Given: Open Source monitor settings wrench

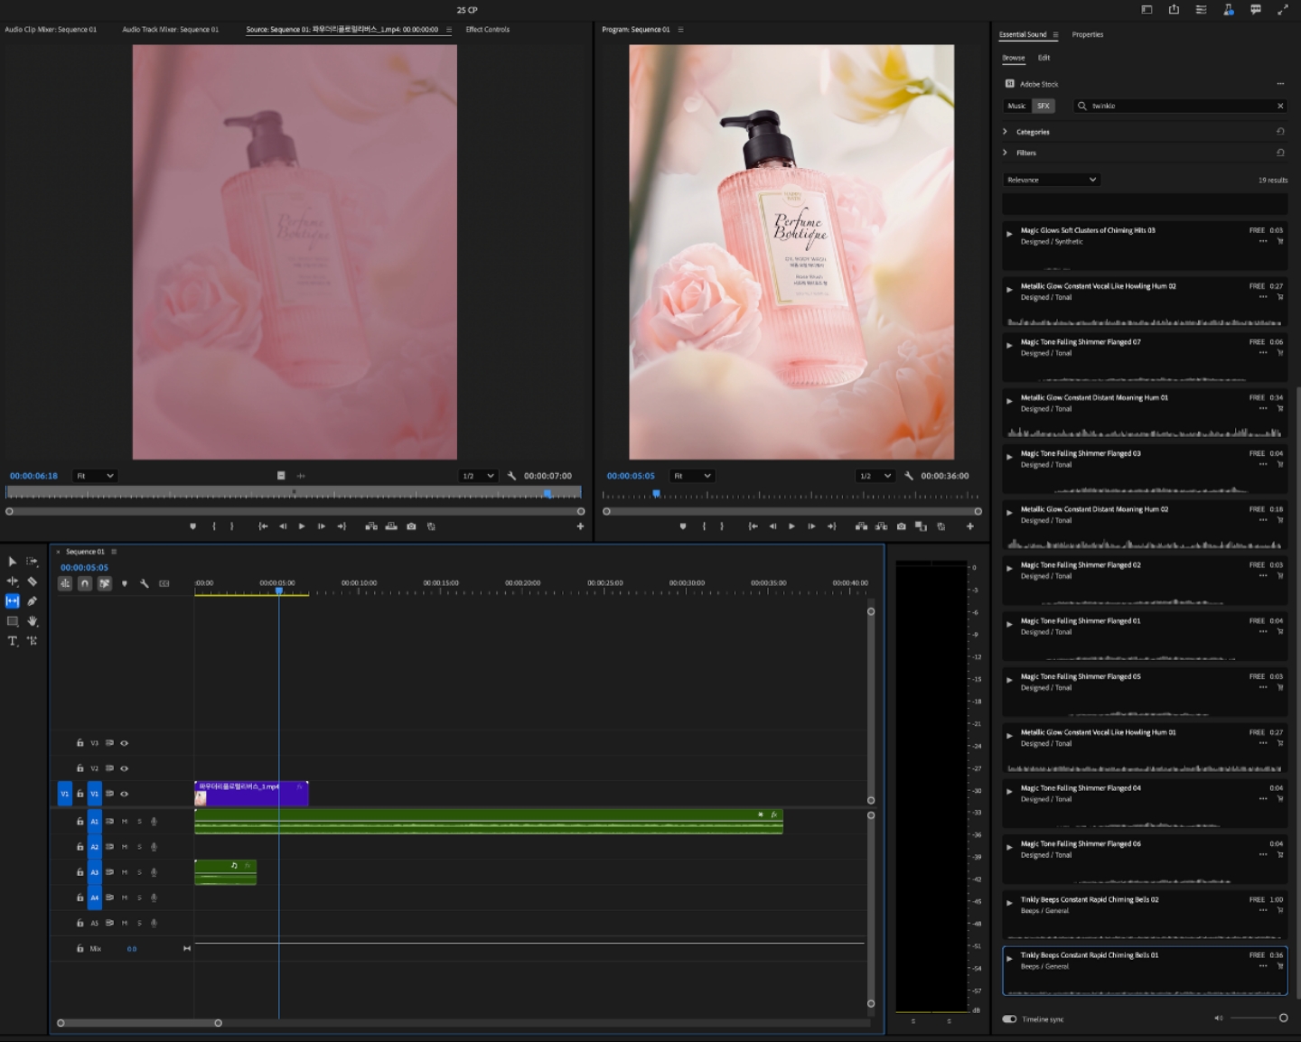Looking at the screenshot, I should coord(512,476).
